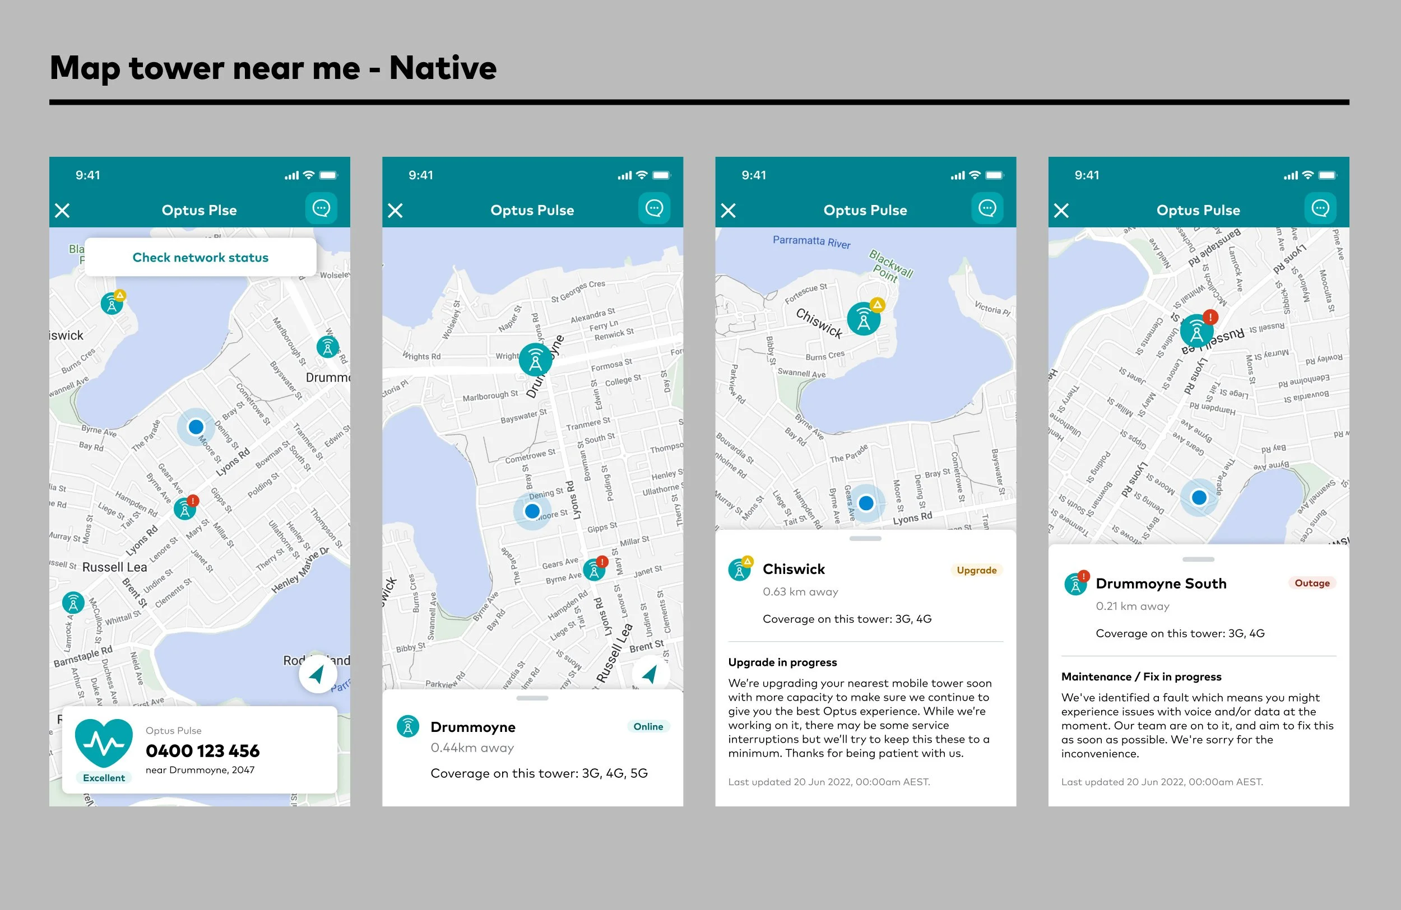Screen dimensions: 1401x910
Task: Tap '0.63 km away' distance text
Action: coord(801,592)
